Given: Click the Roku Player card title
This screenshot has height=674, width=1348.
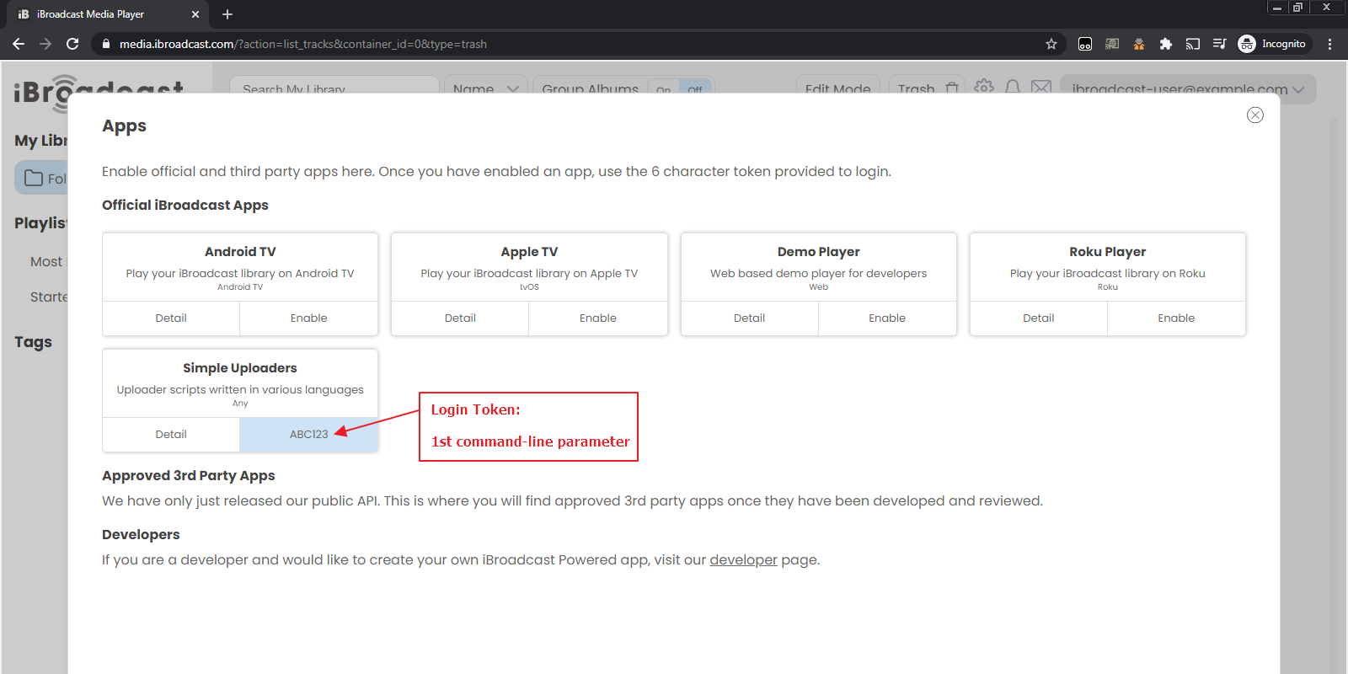Looking at the screenshot, I should (1107, 252).
